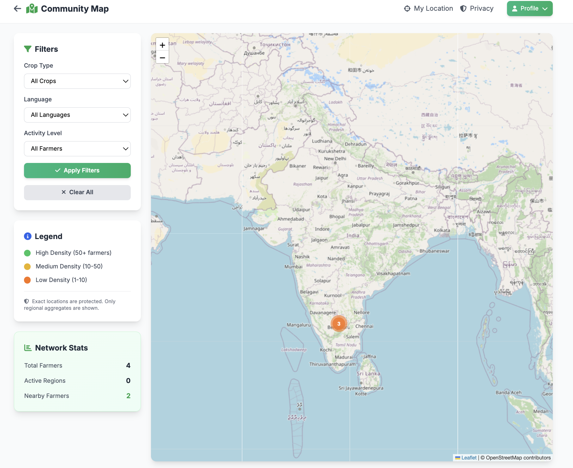This screenshot has height=468, width=573.
Task: Click the High Density green swatch
Action: click(27, 253)
